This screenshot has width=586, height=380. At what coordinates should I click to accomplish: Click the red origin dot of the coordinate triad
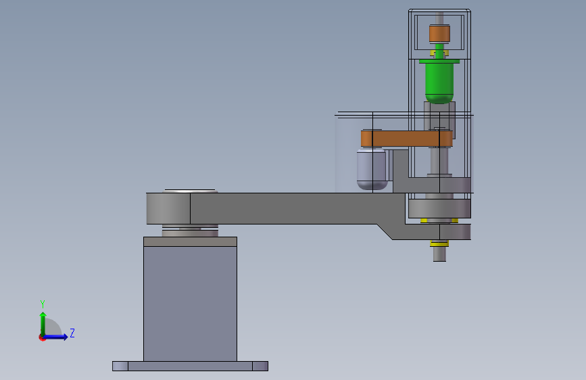click(x=42, y=338)
